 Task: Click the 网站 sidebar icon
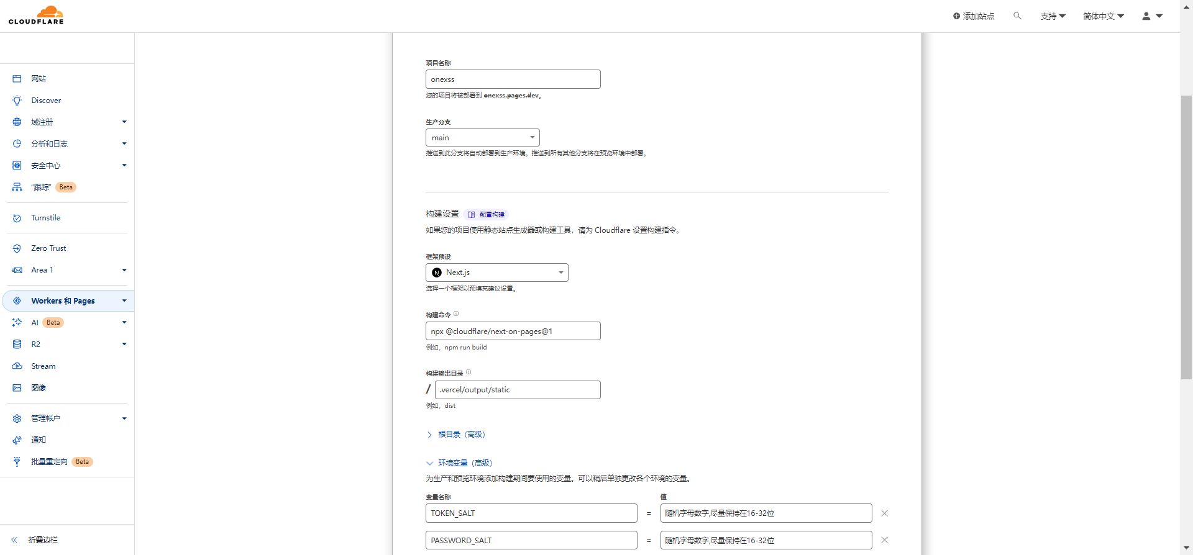click(17, 79)
